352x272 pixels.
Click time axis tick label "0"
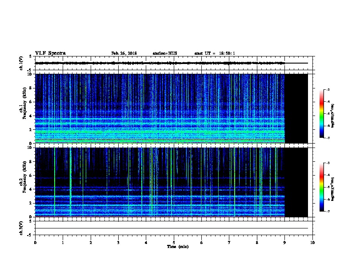pyautogui.click(x=35, y=243)
